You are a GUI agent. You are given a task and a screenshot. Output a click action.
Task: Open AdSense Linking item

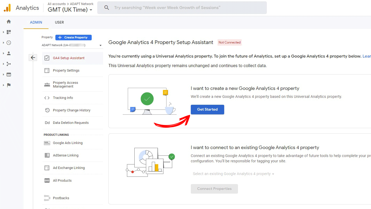(73, 155)
